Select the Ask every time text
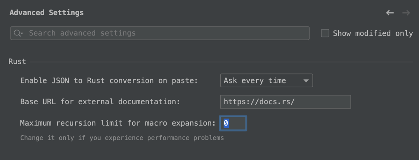The height and width of the screenshot is (160, 419). point(255,81)
